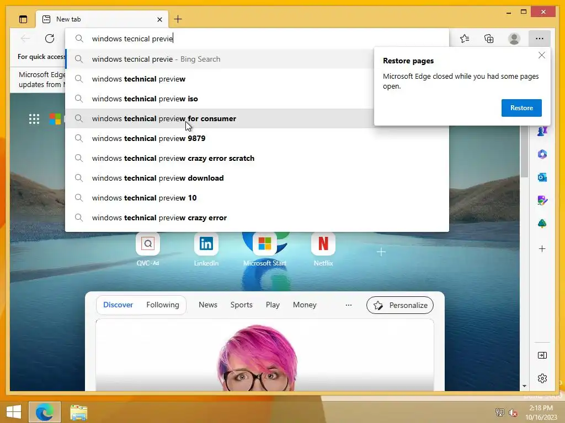The width and height of the screenshot is (565, 423).
Task: Open File Explorer from taskbar
Action: tap(78, 412)
